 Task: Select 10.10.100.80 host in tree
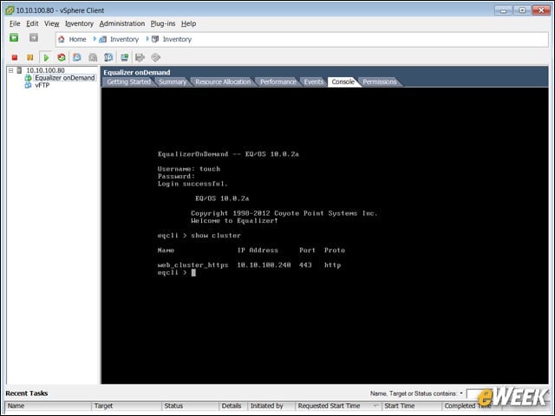coord(45,70)
